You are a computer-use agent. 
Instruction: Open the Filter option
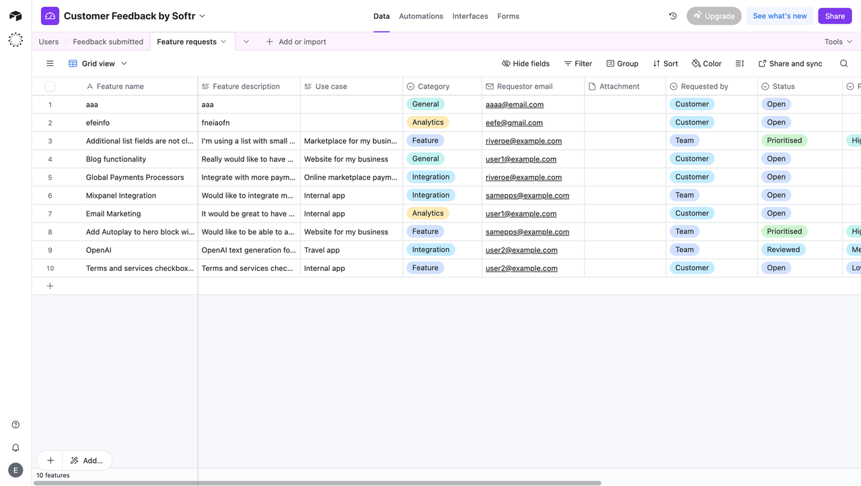click(578, 64)
